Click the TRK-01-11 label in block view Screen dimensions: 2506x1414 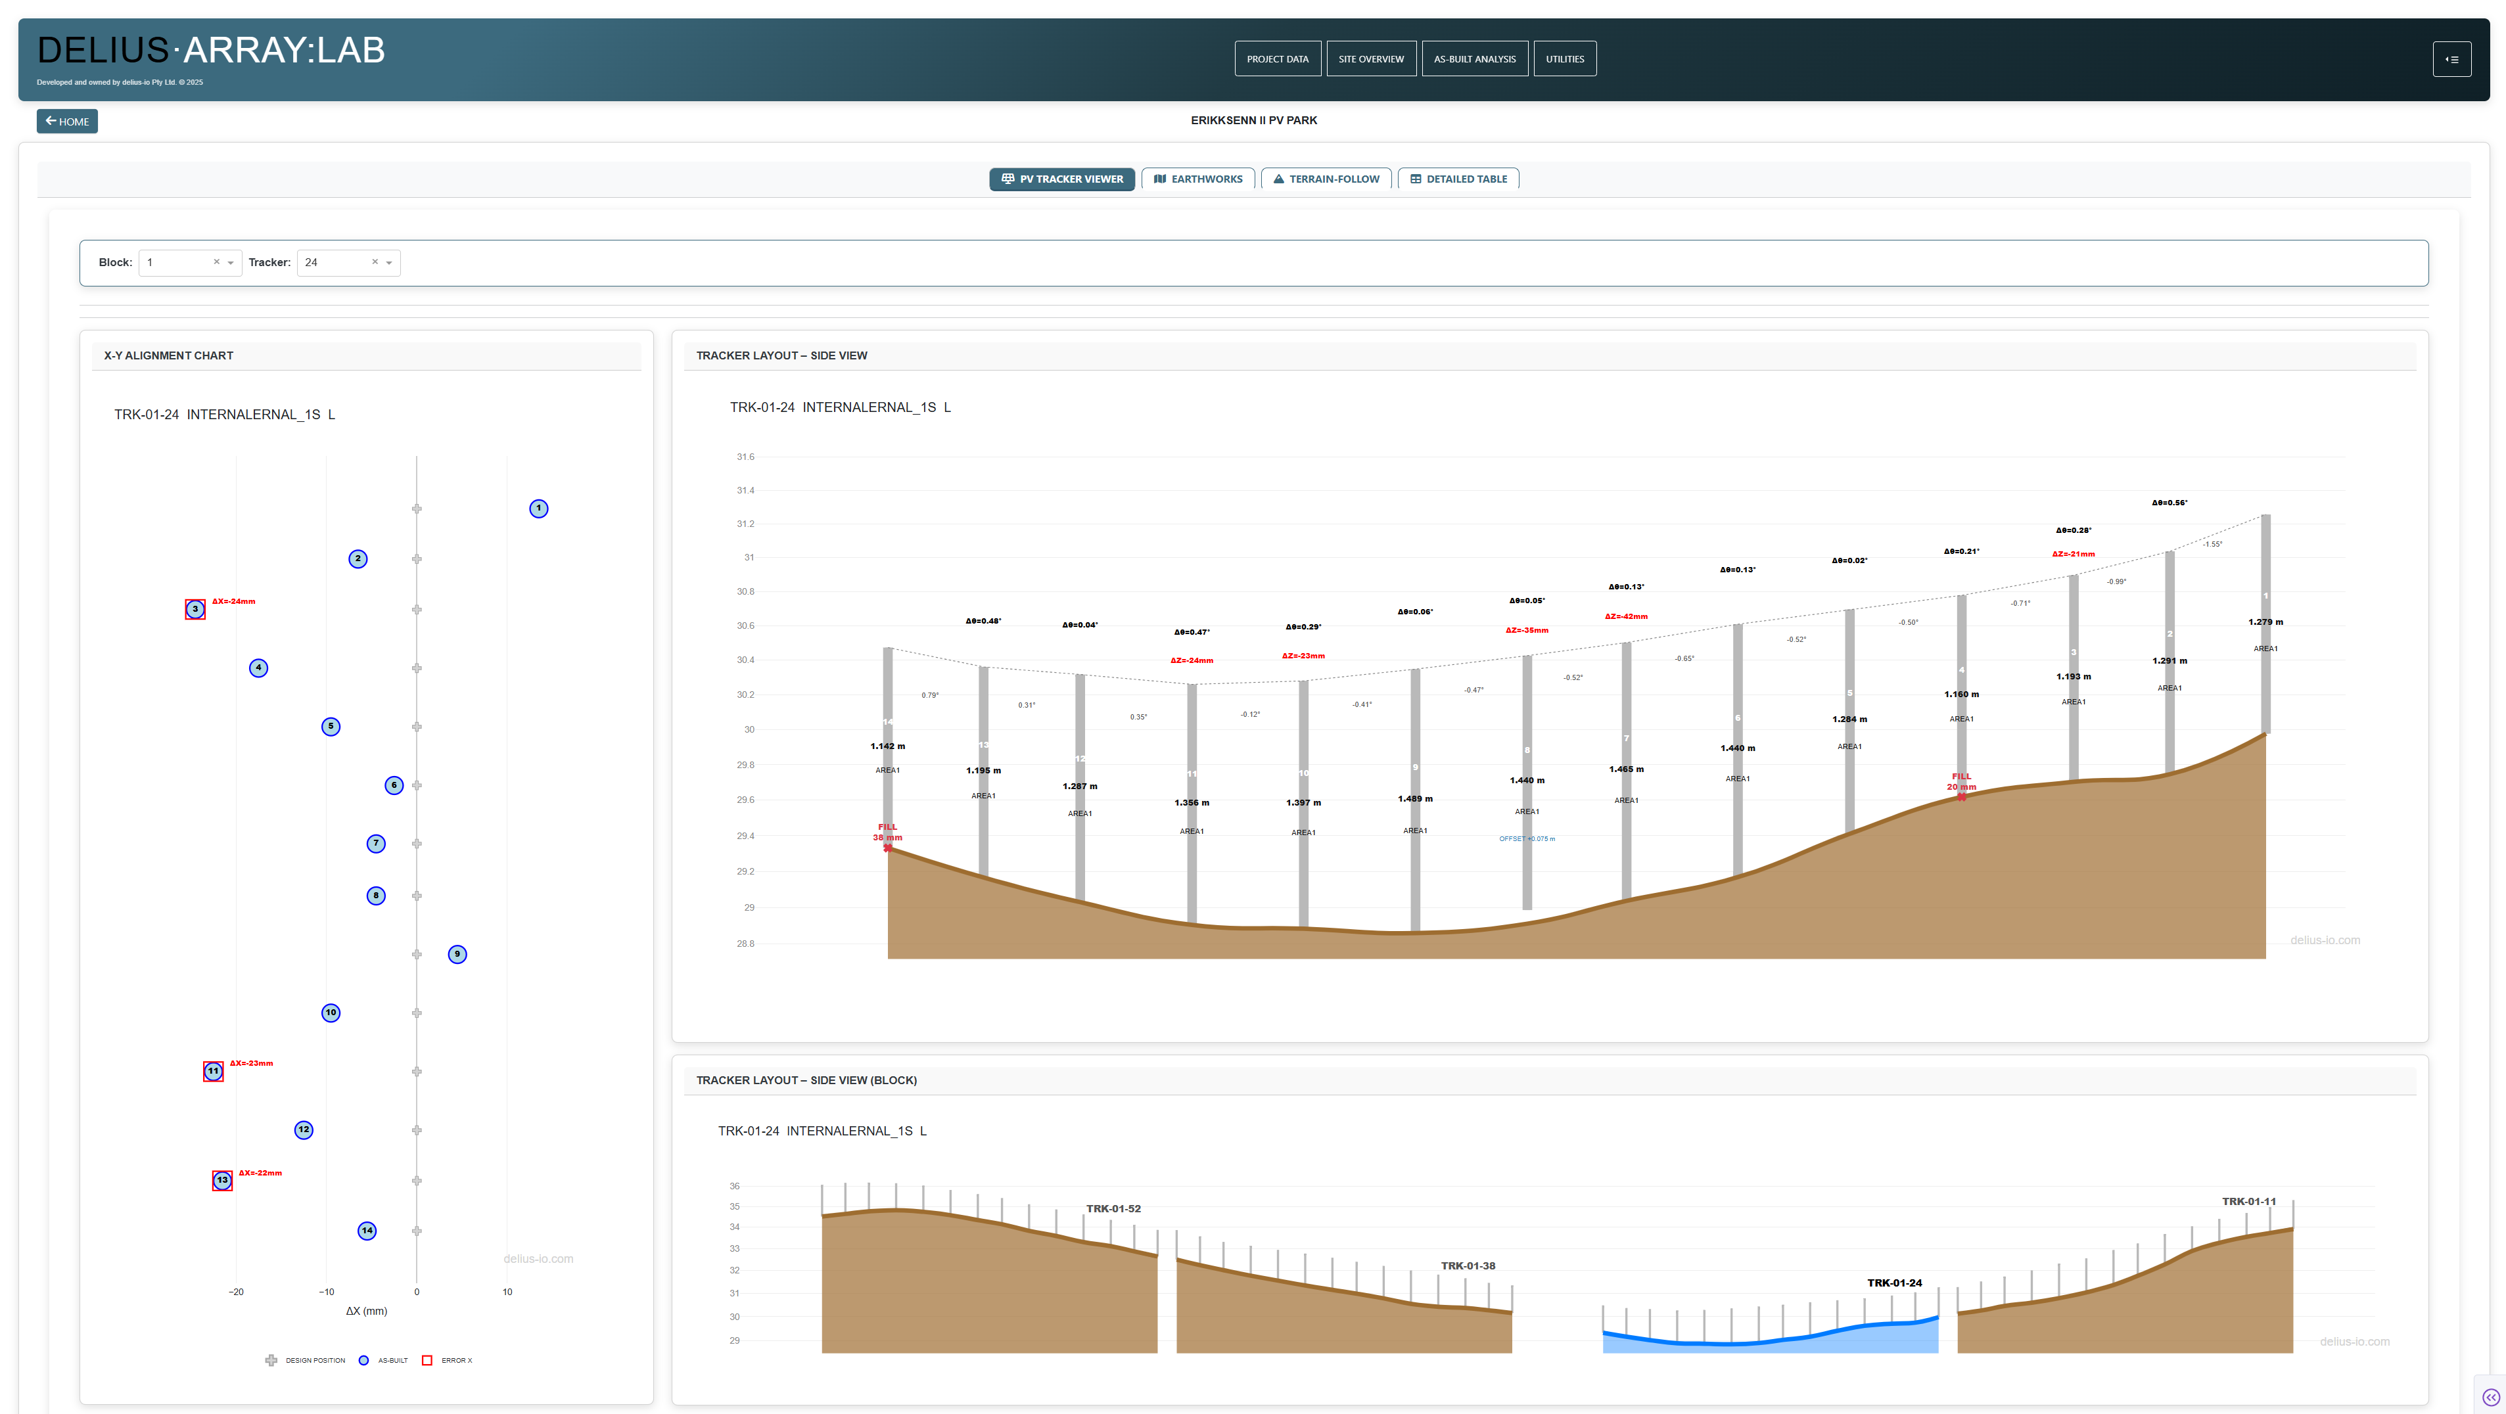pos(2249,1202)
